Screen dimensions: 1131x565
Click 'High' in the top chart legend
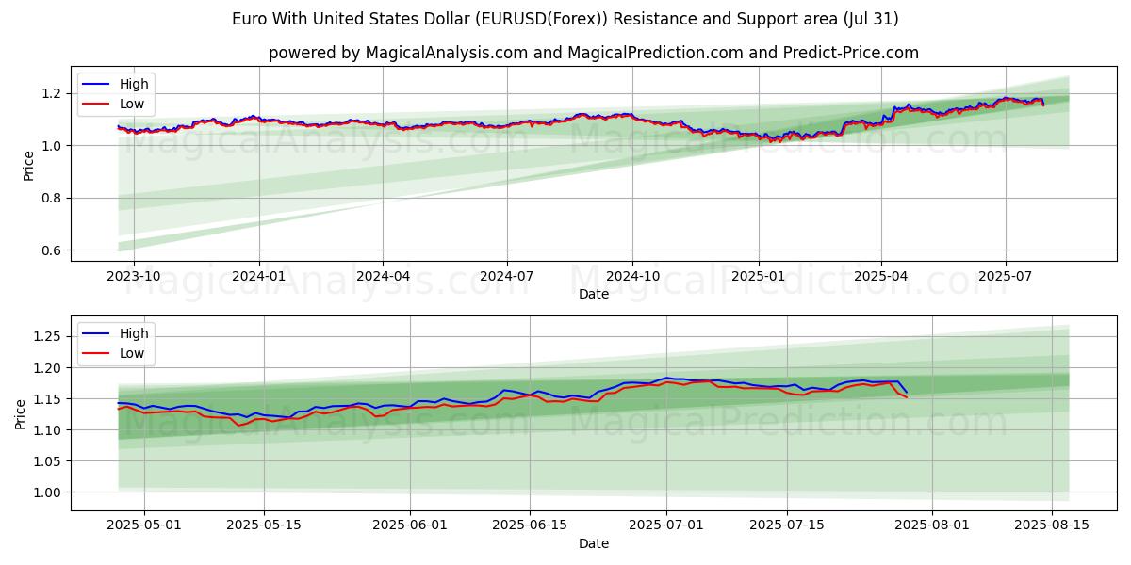click(135, 84)
